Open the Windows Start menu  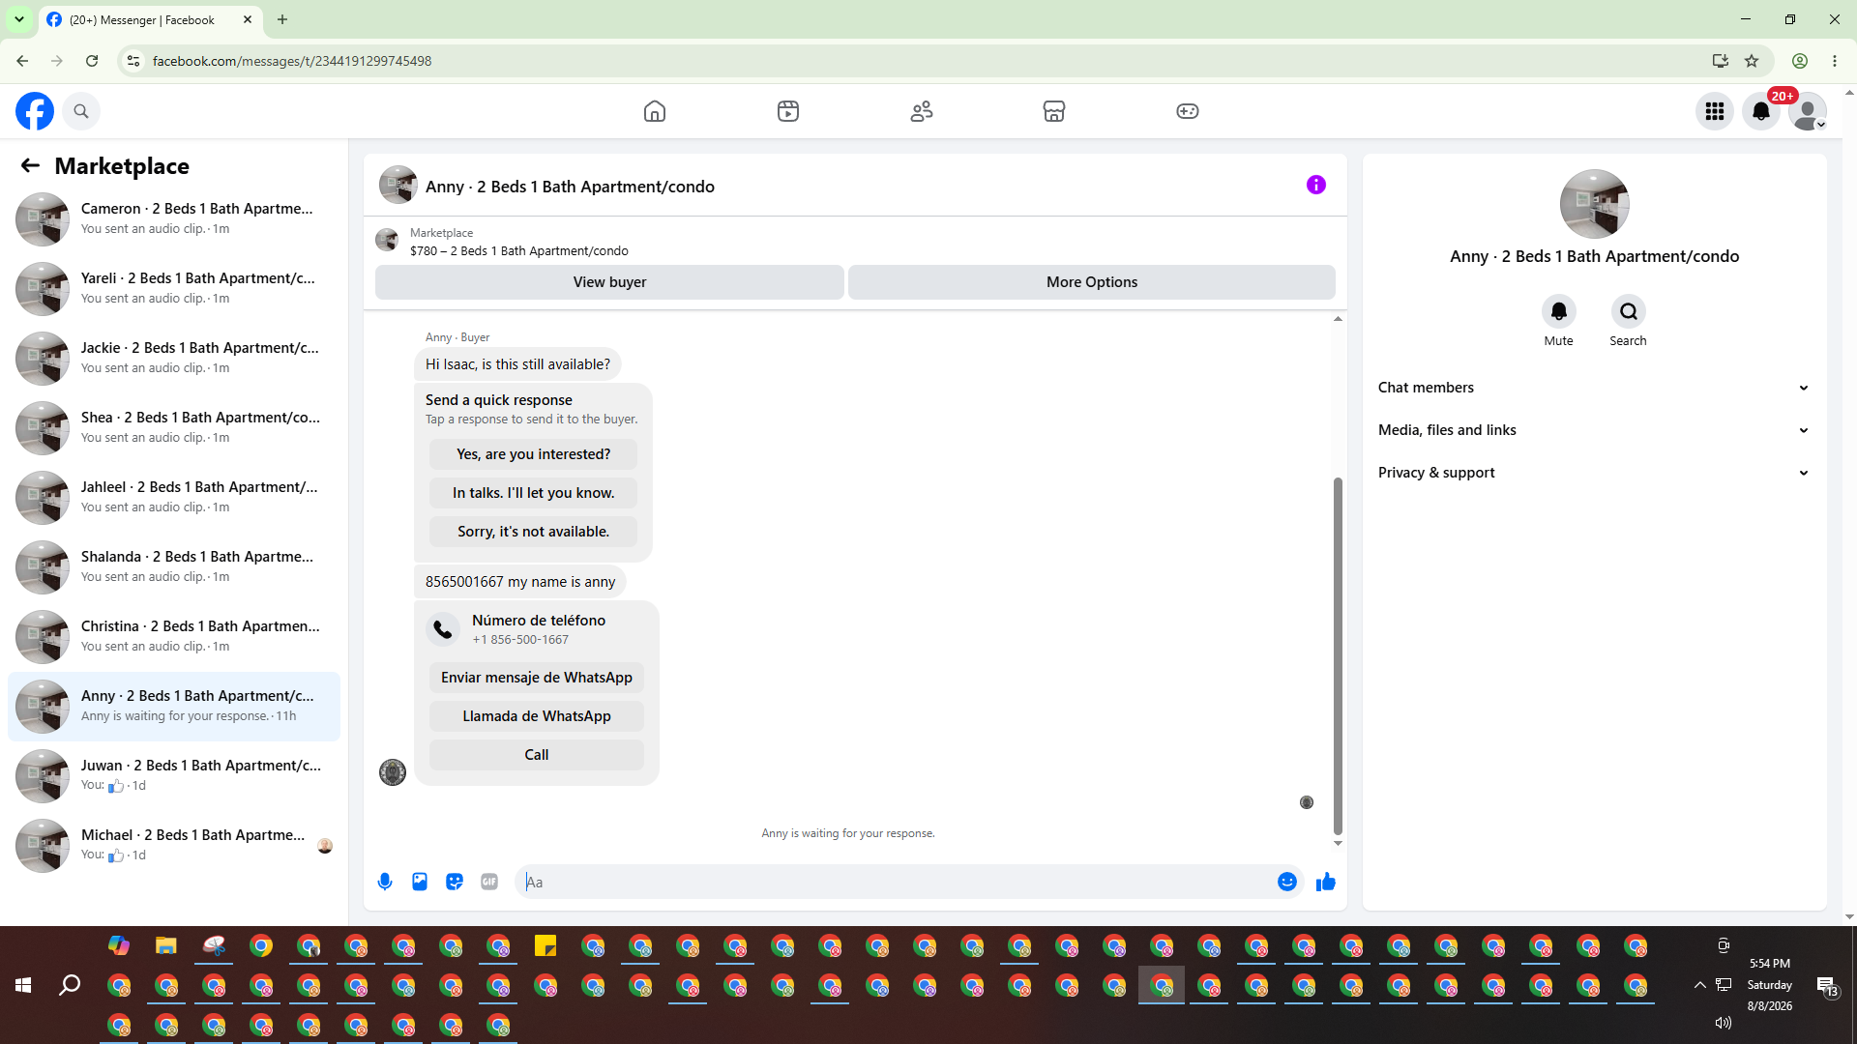coord(23,985)
